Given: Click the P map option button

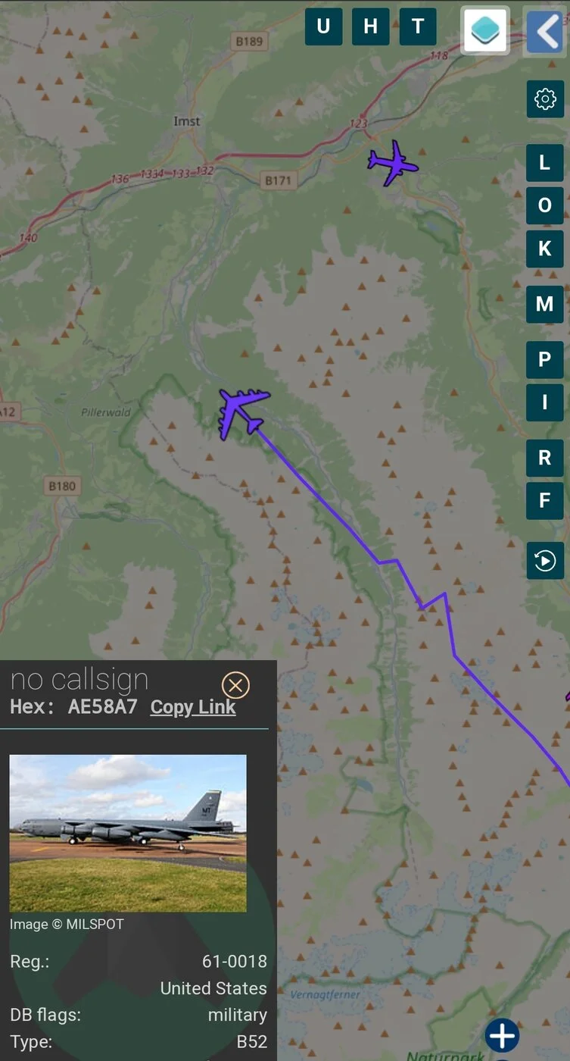Looking at the screenshot, I should tap(545, 360).
